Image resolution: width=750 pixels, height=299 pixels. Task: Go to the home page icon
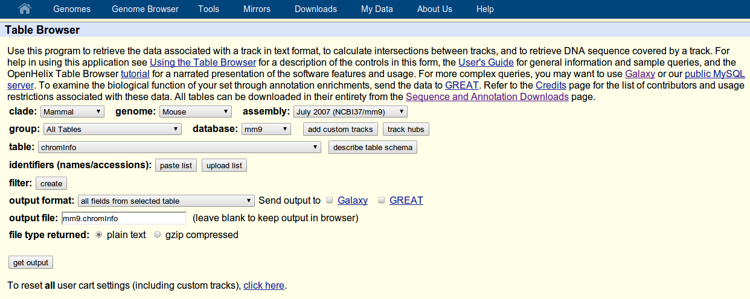click(25, 9)
